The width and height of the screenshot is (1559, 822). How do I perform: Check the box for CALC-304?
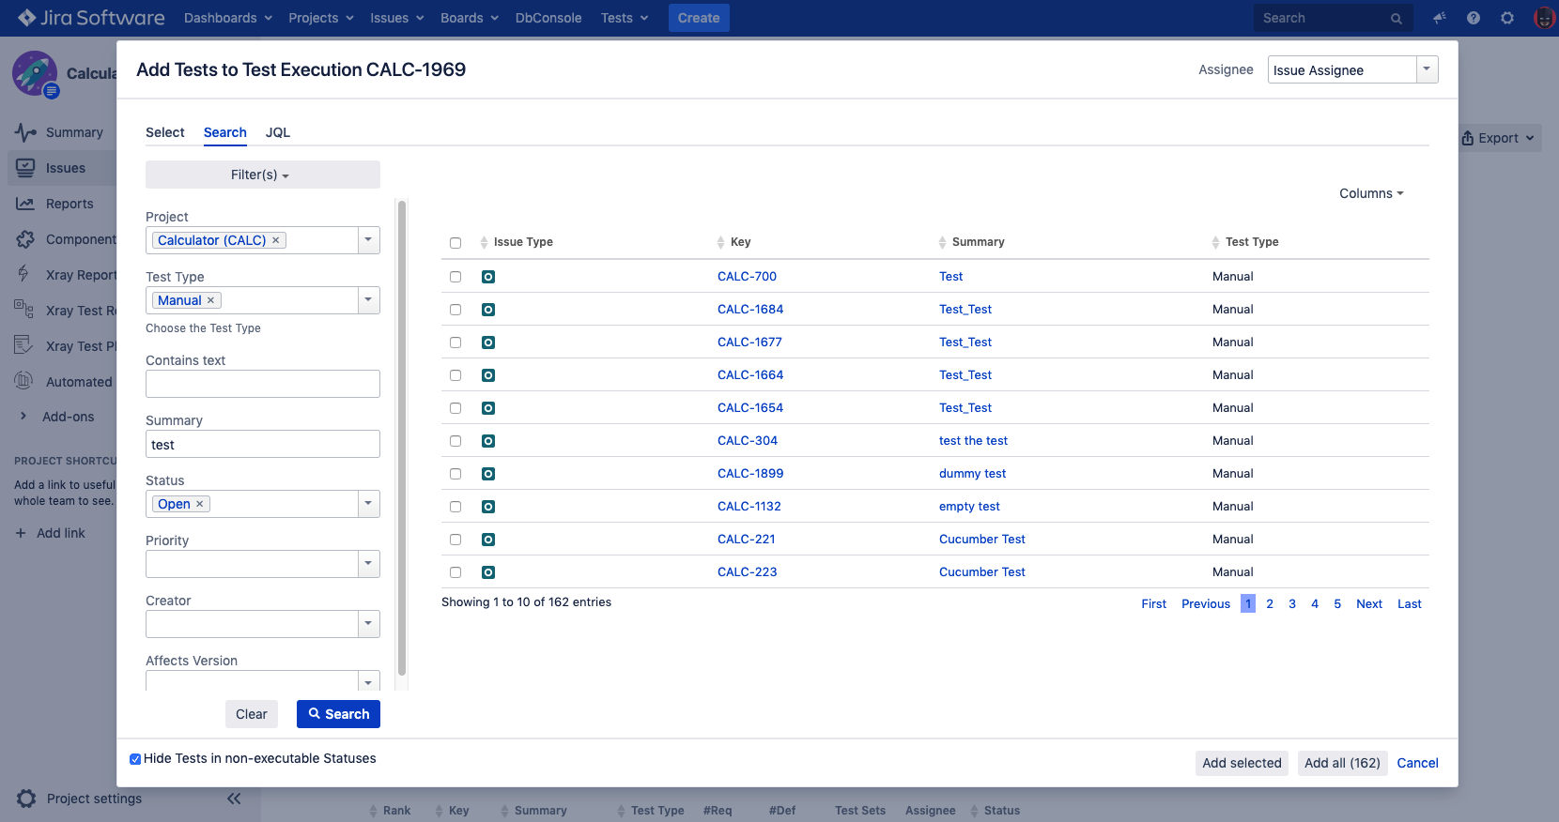pos(455,441)
